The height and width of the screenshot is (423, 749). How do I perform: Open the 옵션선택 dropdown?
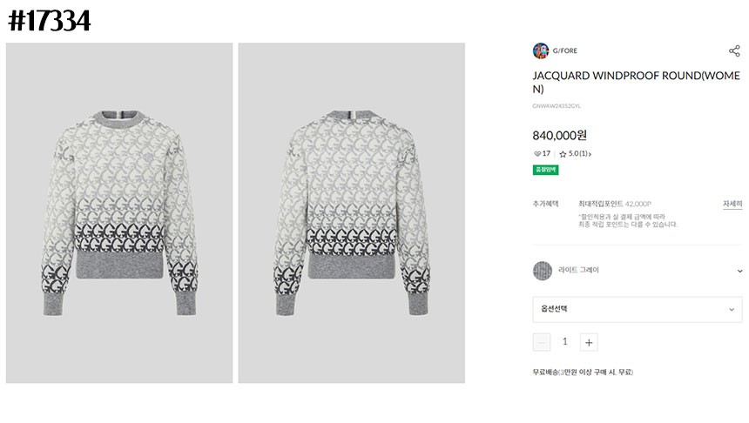click(638, 309)
